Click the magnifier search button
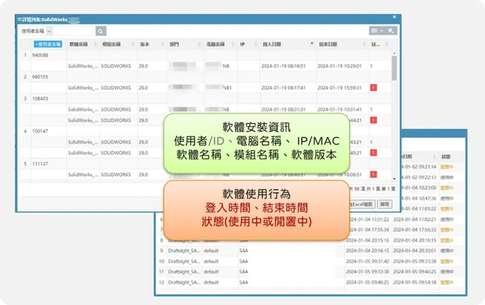The height and width of the screenshot is (305, 485). [101, 31]
